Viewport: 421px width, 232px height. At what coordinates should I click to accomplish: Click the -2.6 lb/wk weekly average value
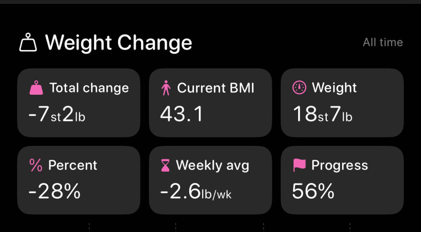(195, 192)
